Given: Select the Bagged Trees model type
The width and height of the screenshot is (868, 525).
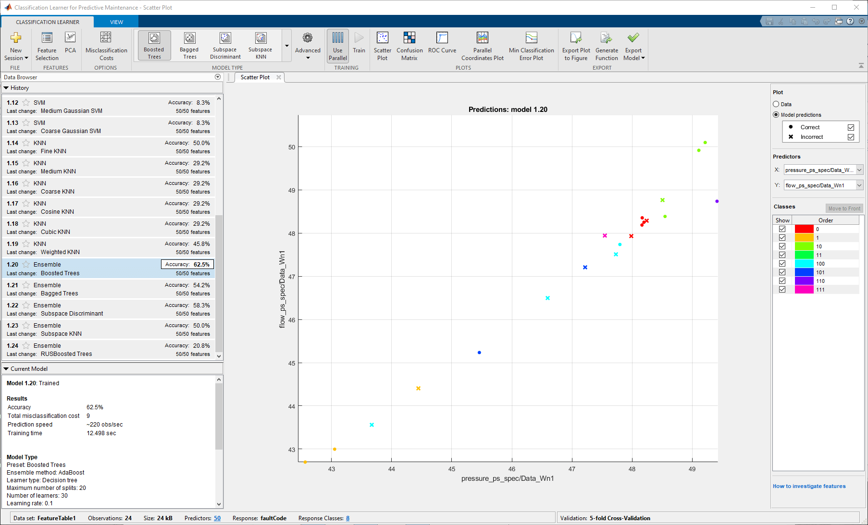Looking at the screenshot, I should point(189,46).
